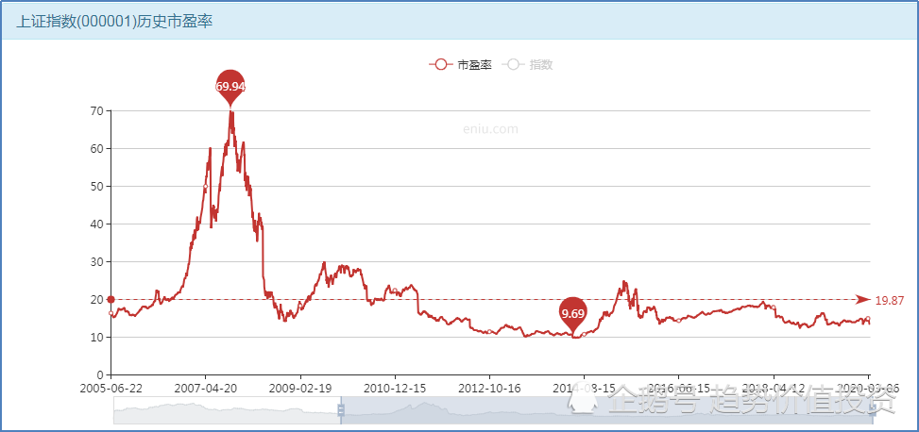Click the 9.69 minimum marker pin

572,315
